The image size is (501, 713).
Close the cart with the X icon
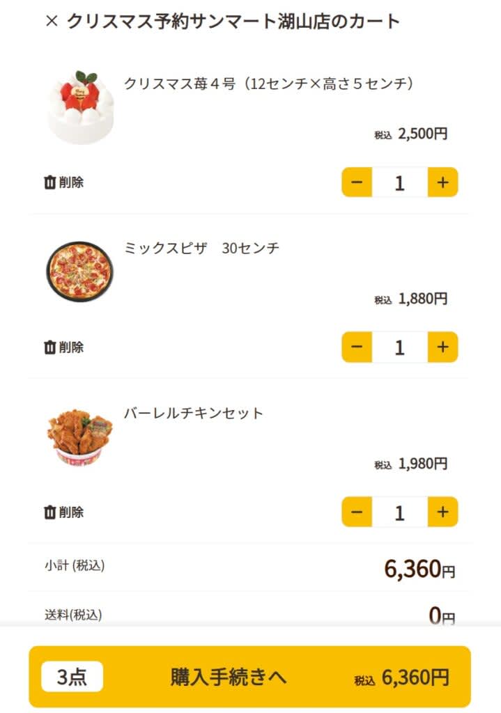[x=51, y=22]
